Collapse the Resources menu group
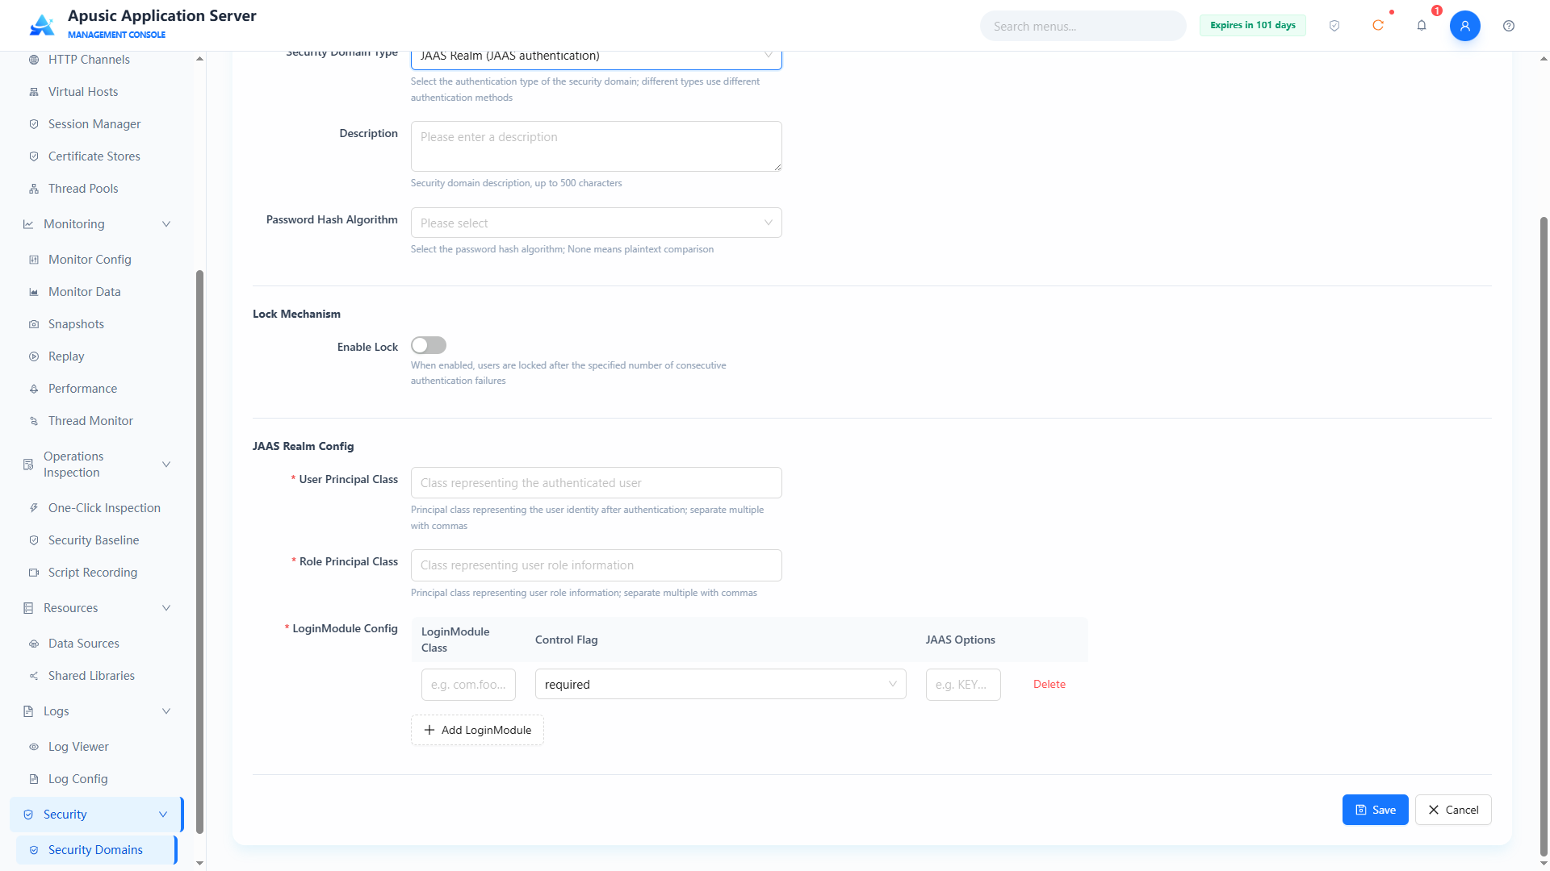1550x871 pixels. 166,608
